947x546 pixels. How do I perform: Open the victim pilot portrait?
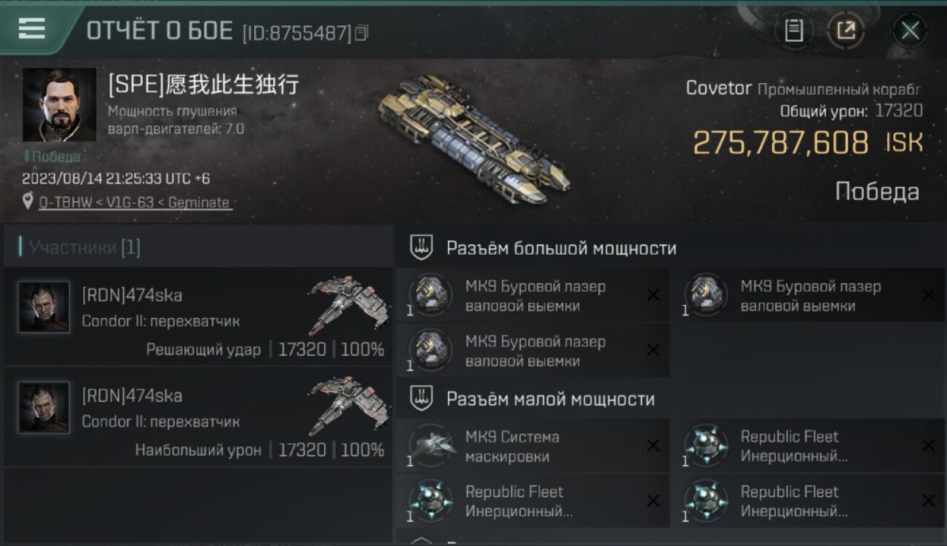tap(59, 105)
